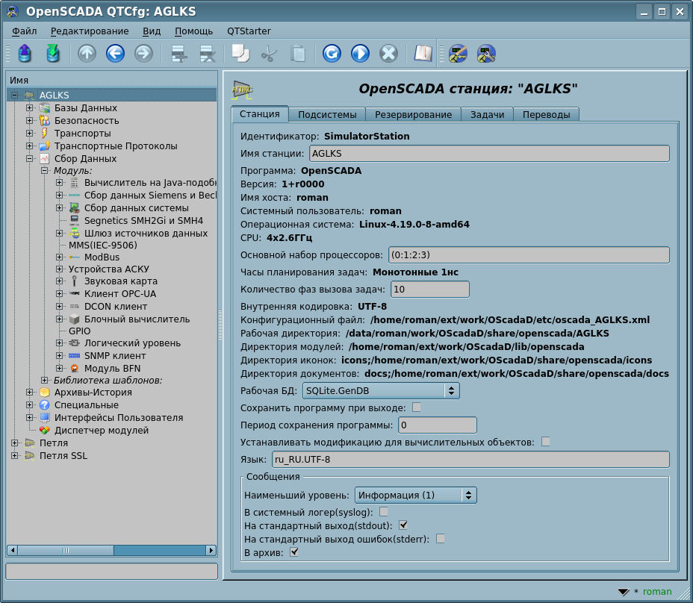Click the Save to DB toolbar icon
This screenshot has width=693, height=603.
tap(53, 54)
